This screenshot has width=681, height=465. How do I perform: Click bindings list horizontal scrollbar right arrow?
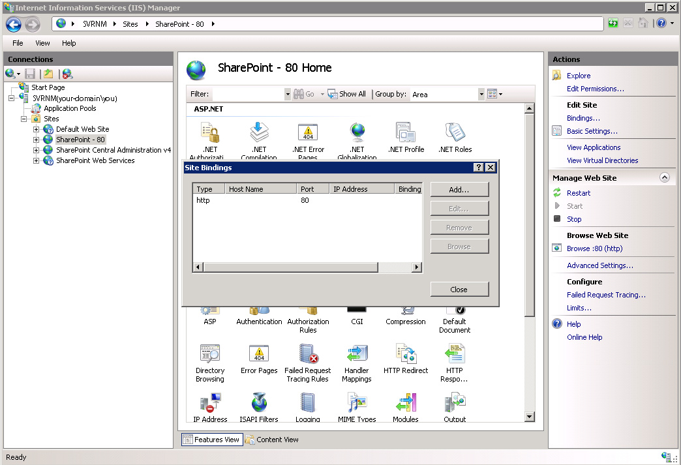pos(417,267)
